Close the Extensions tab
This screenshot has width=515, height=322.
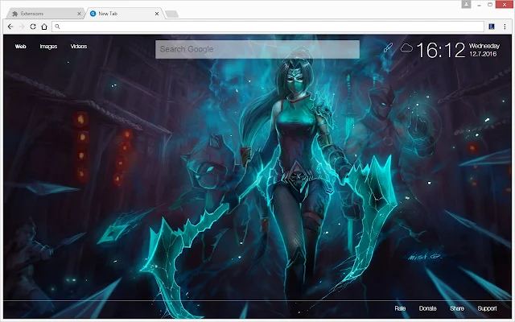pos(79,14)
